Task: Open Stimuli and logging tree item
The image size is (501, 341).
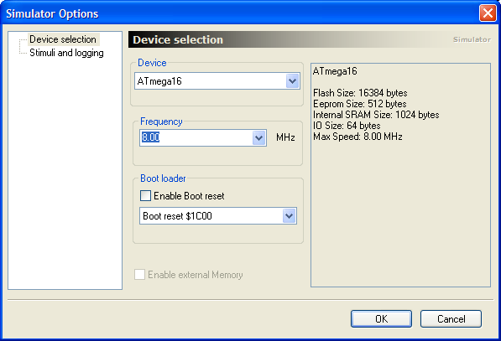Action: tap(66, 53)
